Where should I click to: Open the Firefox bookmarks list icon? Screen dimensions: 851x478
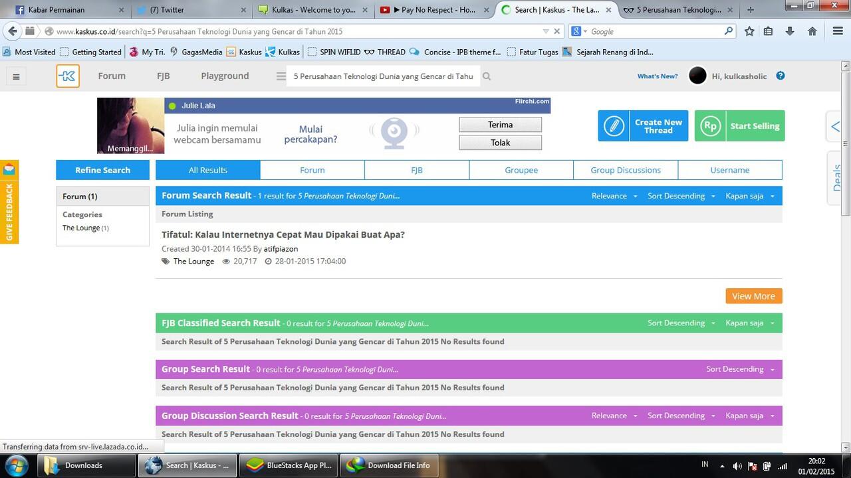[768, 31]
